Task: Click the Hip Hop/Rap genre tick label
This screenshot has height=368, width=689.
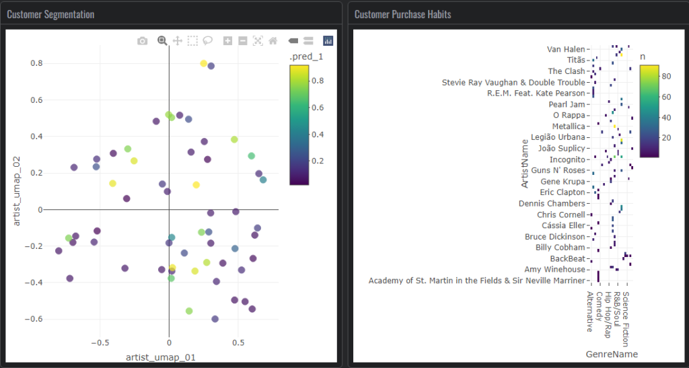Action: point(608,314)
